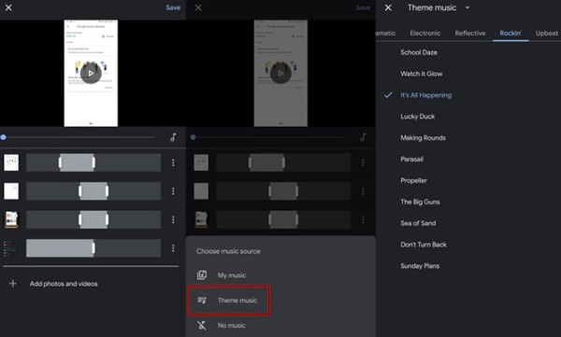This screenshot has height=337, width=561.
Task: Select the Making Rounds track
Action: coord(423,138)
